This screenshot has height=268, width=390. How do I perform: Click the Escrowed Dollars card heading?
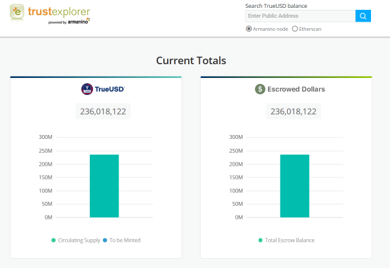[x=296, y=89]
